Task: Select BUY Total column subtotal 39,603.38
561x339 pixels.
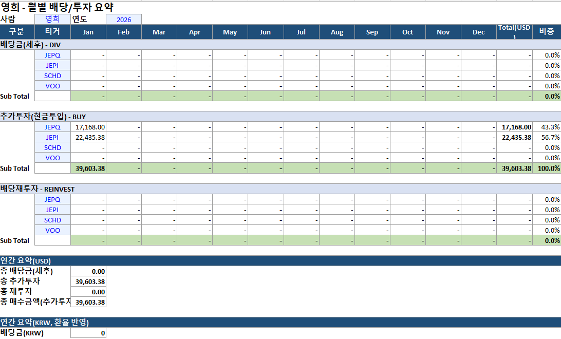Action: point(514,168)
